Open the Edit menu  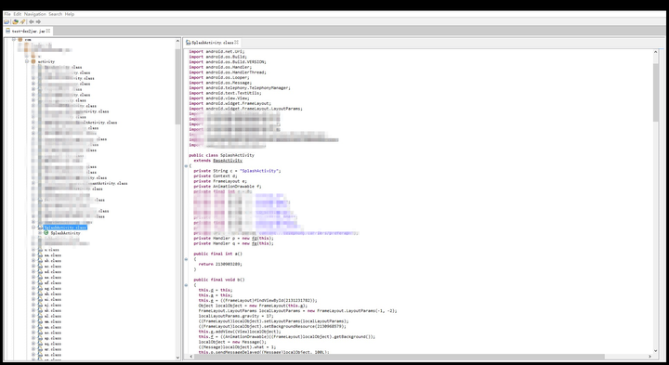17,14
